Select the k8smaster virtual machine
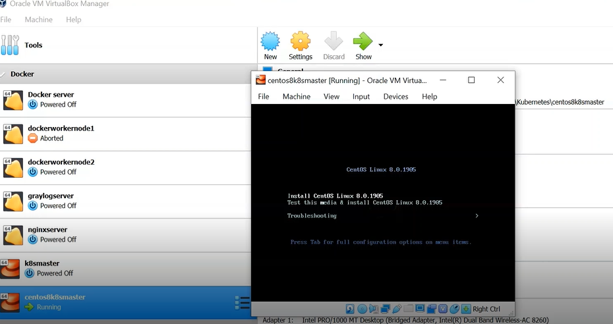The image size is (613, 324). [125, 269]
